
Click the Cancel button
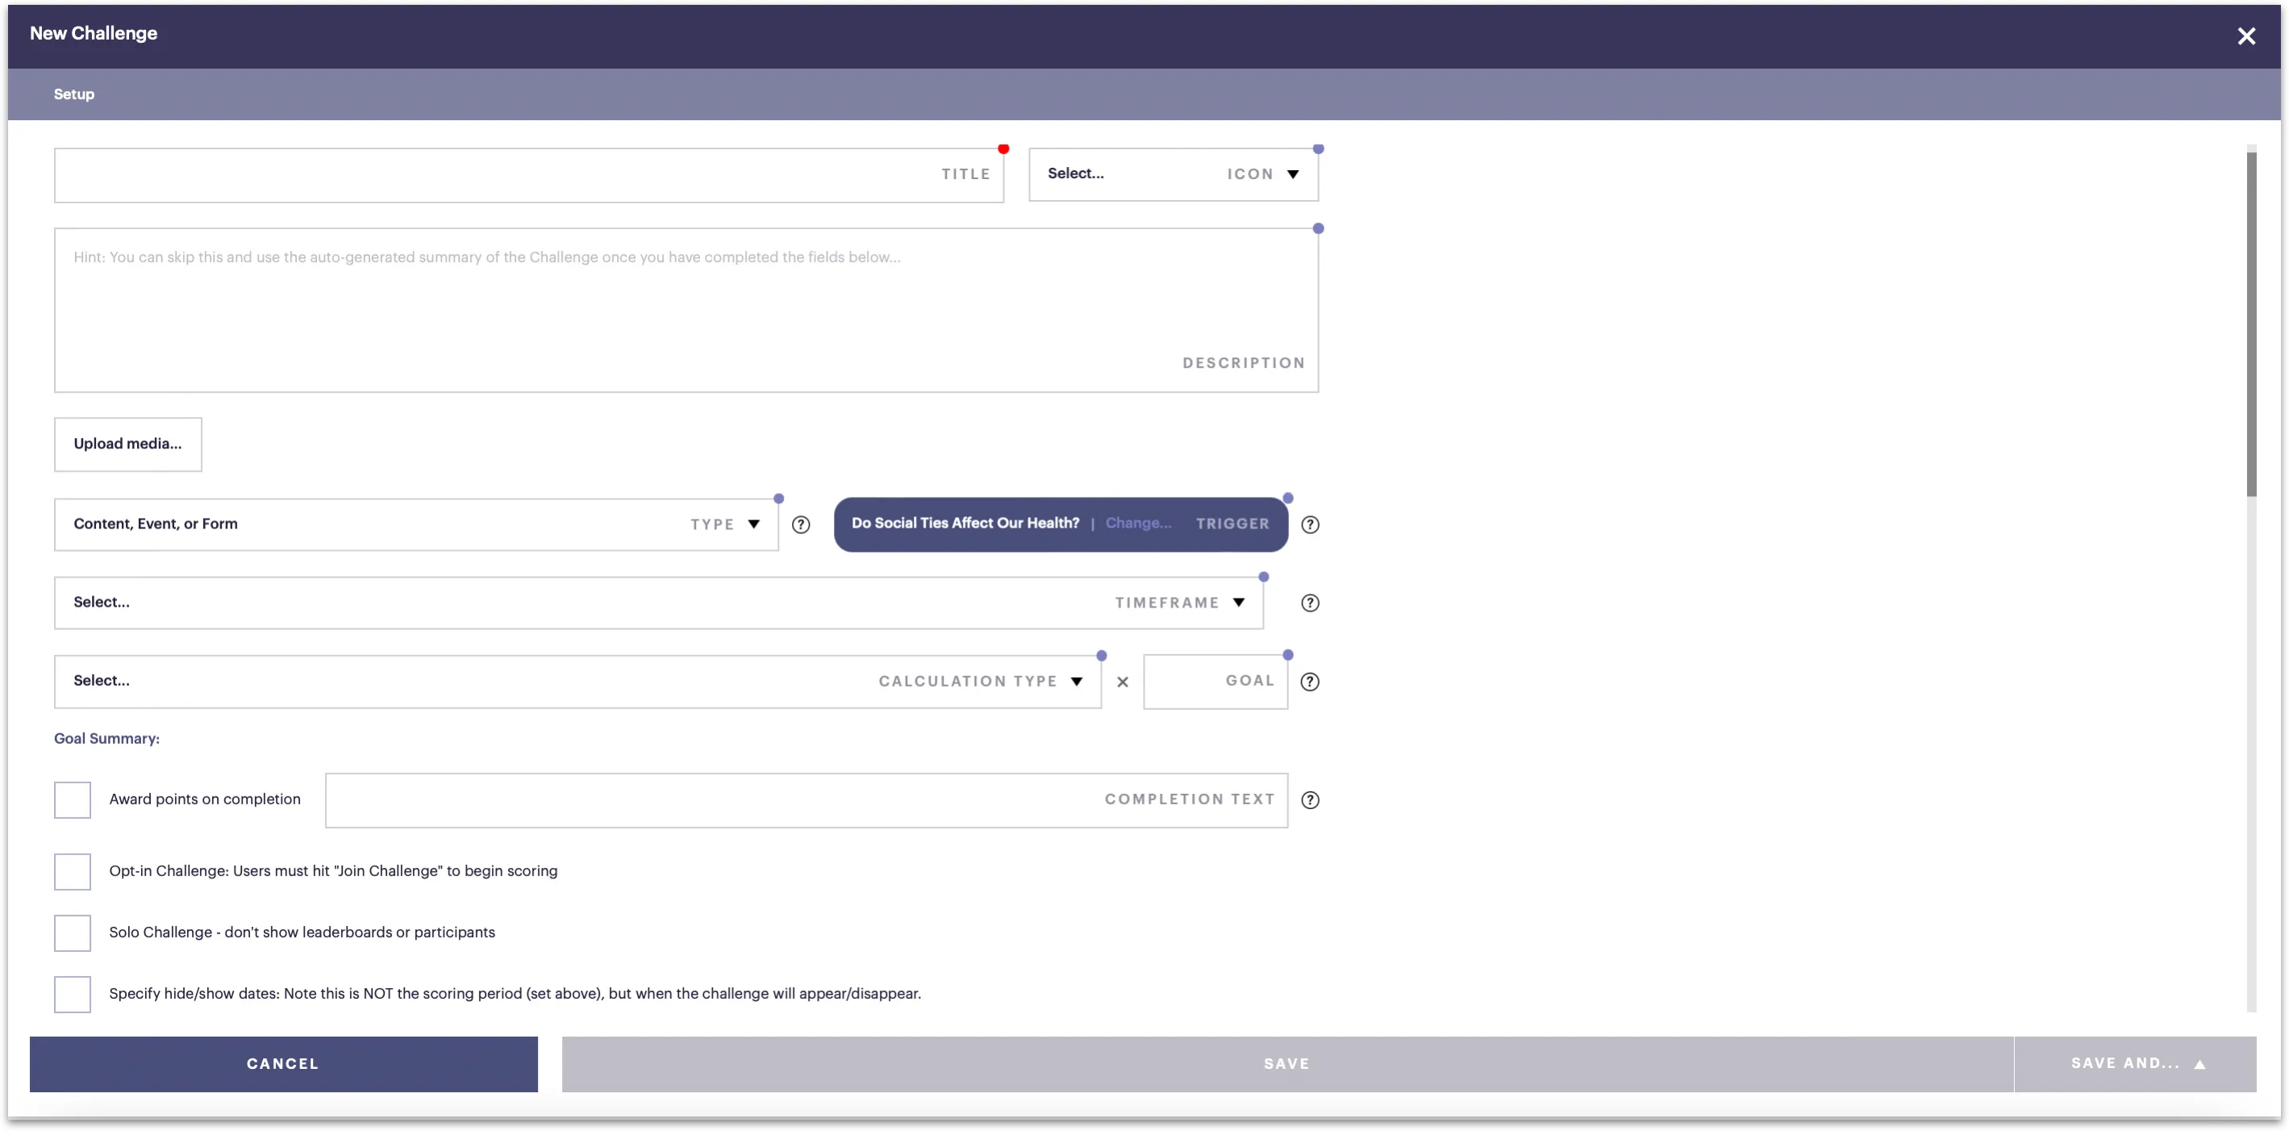pyautogui.click(x=283, y=1064)
